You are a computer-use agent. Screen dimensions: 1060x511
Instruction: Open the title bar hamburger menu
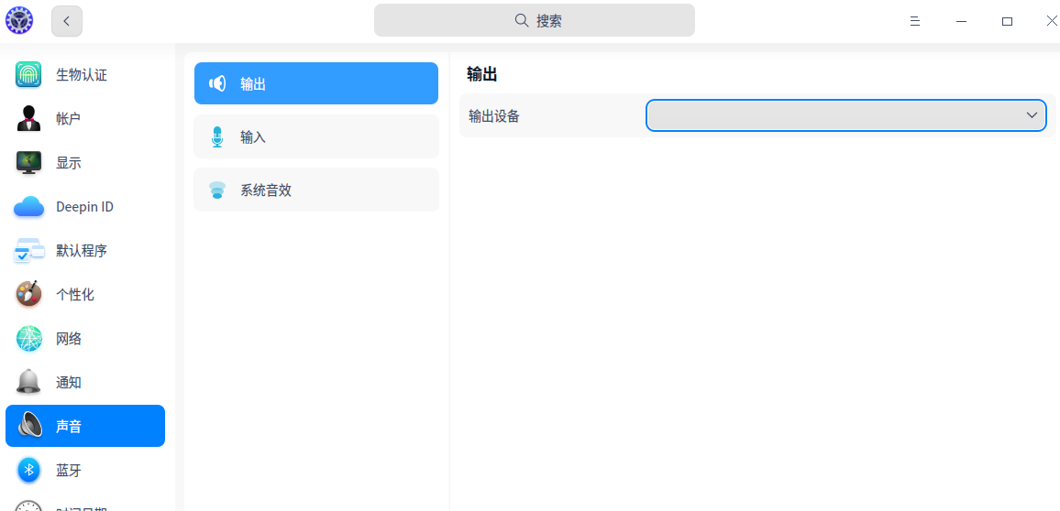tap(914, 21)
